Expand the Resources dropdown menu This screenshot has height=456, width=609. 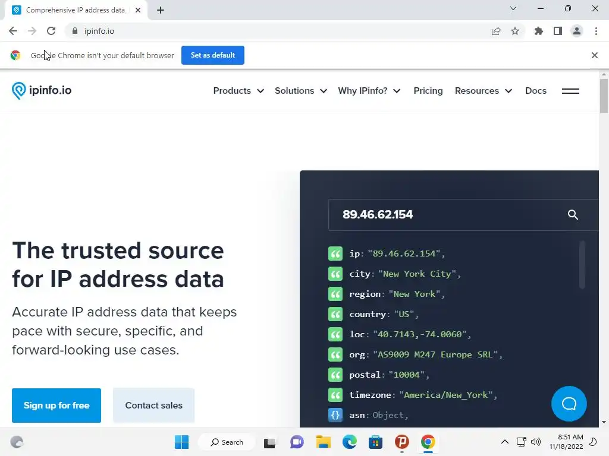(484, 91)
